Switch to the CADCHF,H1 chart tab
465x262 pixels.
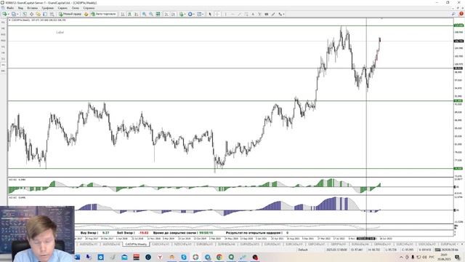(x=161, y=244)
